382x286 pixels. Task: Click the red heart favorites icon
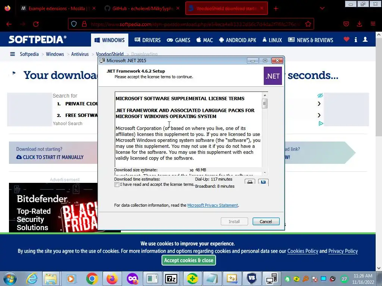click(x=347, y=39)
